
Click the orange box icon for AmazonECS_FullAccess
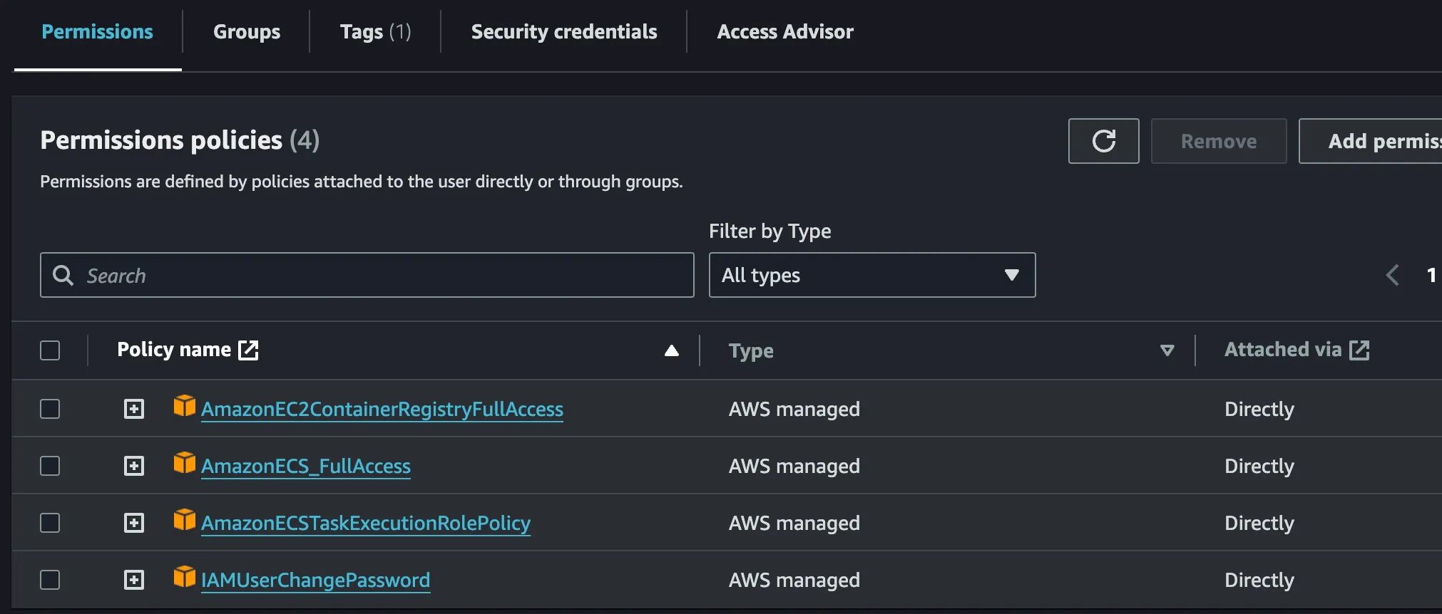185,463
